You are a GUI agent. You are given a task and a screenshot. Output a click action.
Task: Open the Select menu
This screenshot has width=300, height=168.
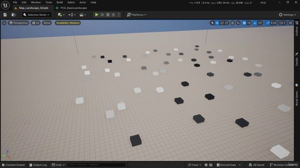point(71,2)
